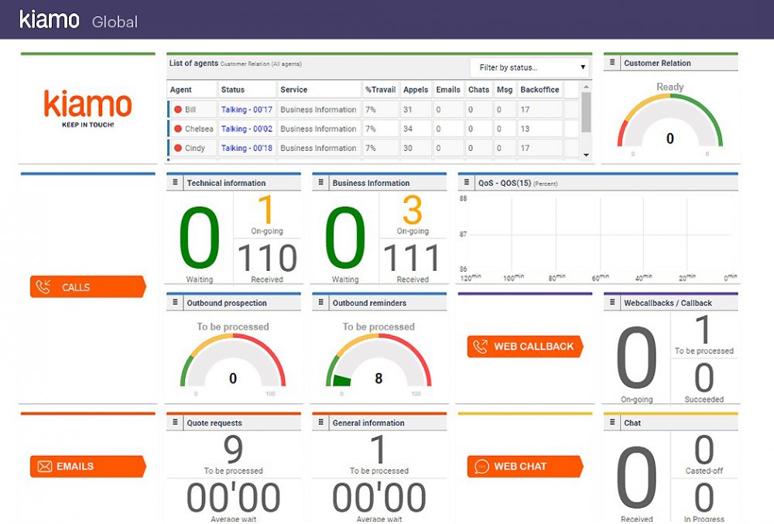
Task: Click Bill's Backoffice value 17
Action: tap(525, 110)
